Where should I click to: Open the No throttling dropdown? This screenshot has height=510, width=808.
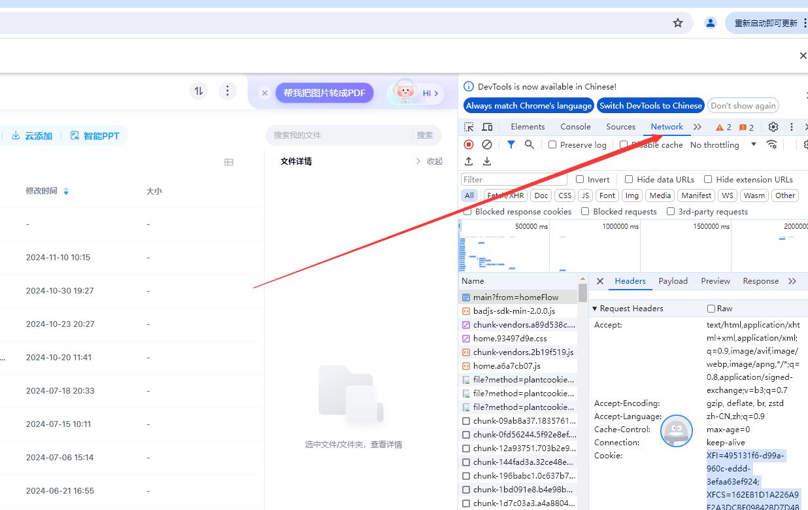pos(715,144)
